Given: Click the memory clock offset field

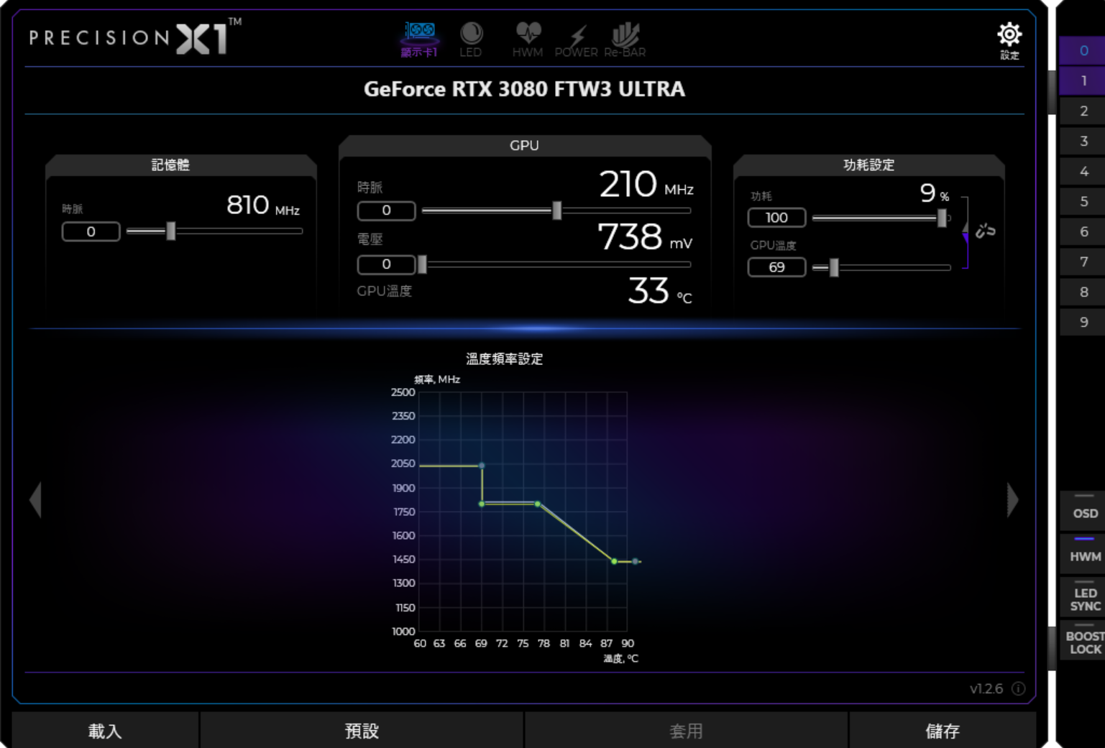Looking at the screenshot, I should pyautogui.click(x=91, y=231).
